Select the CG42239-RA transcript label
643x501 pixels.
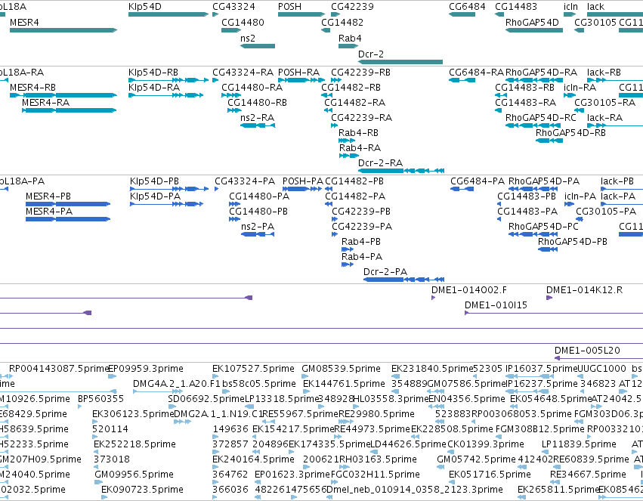361,118
